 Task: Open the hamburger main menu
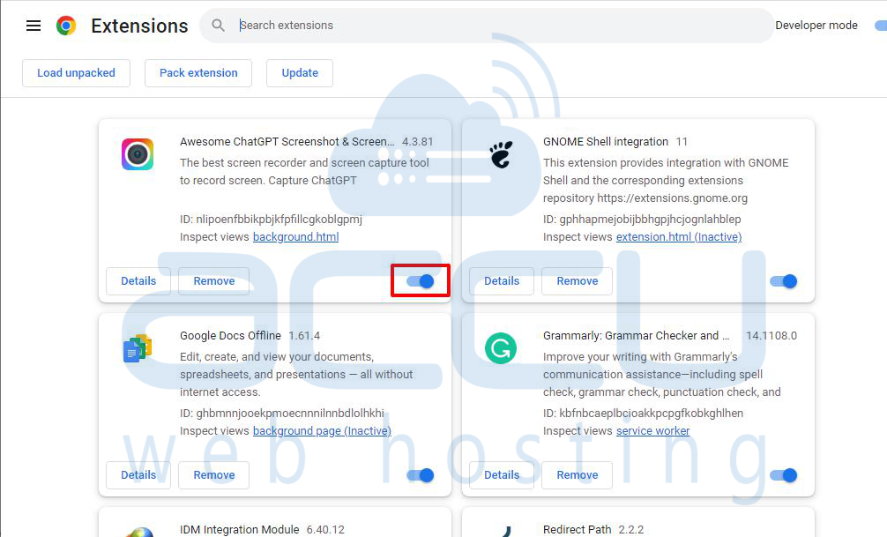(34, 26)
